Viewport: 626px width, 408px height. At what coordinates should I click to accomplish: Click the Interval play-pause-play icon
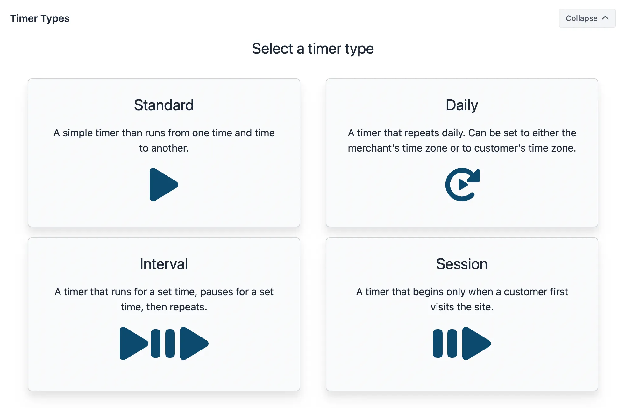click(164, 343)
